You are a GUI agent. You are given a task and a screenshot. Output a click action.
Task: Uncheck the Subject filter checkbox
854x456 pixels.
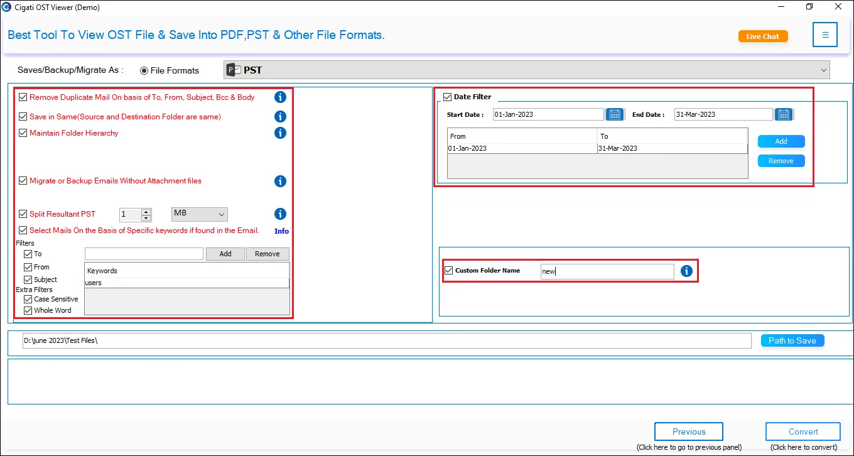point(28,280)
